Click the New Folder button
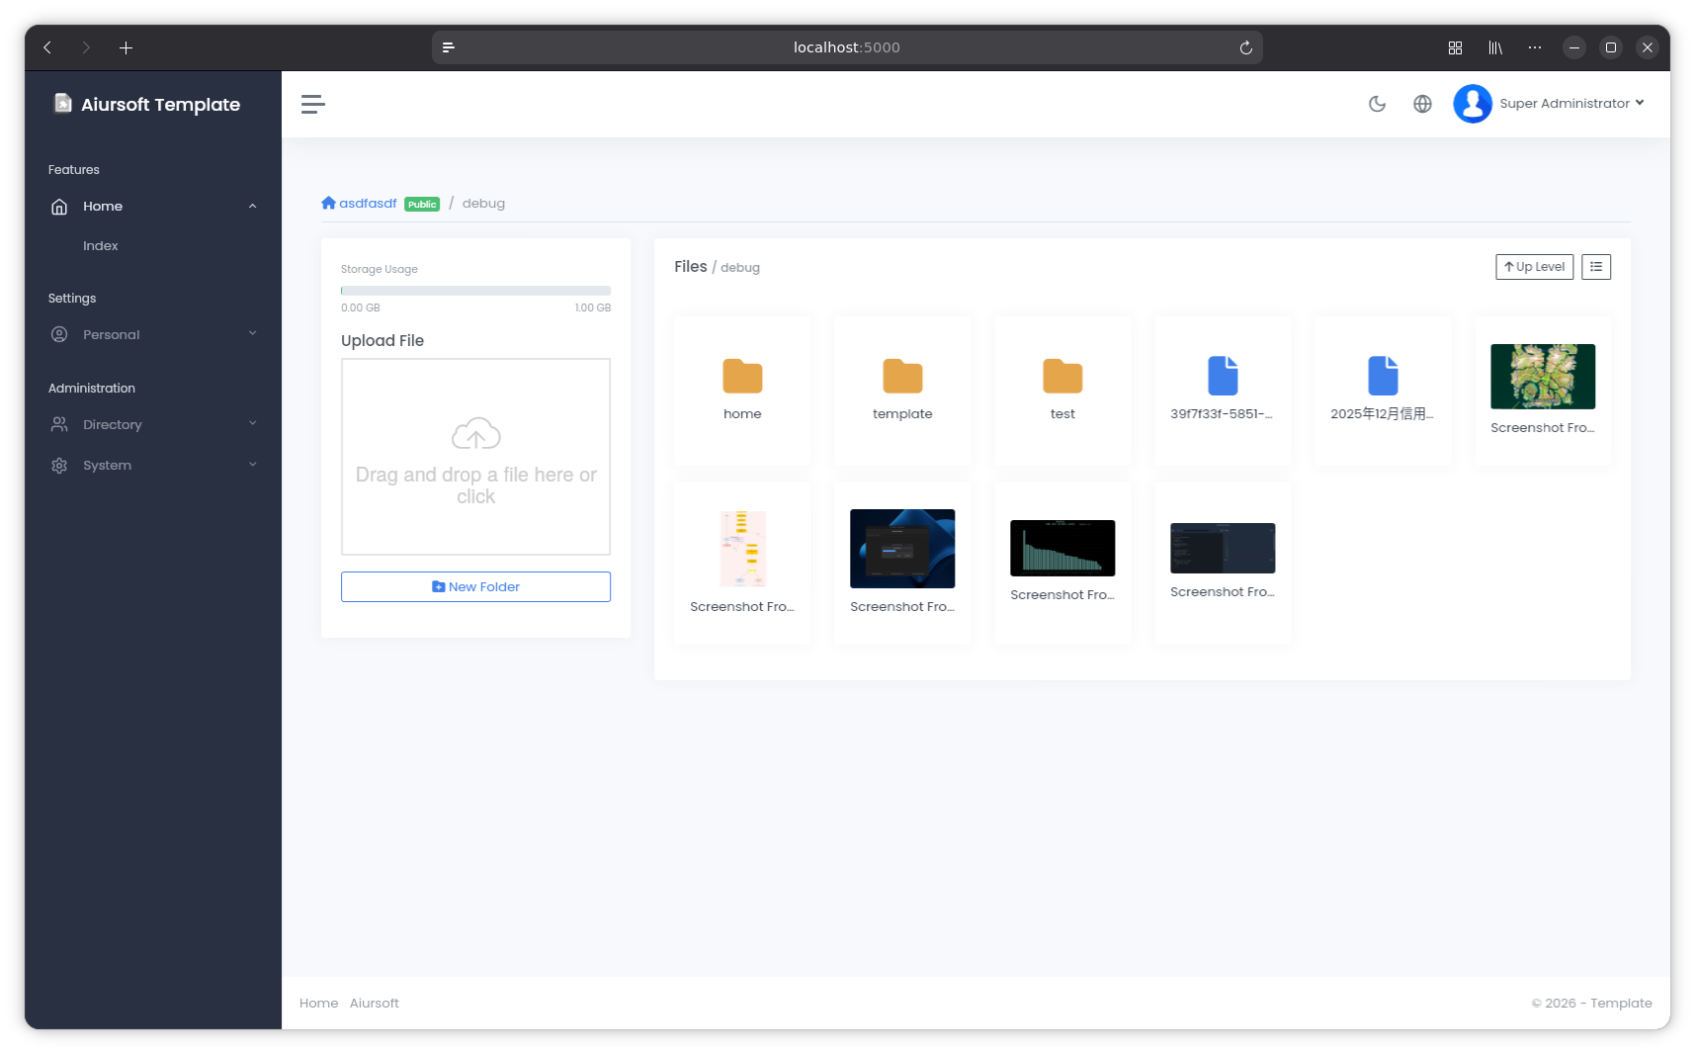Viewport: 1695px width, 1054px height. tap(475, 586)
